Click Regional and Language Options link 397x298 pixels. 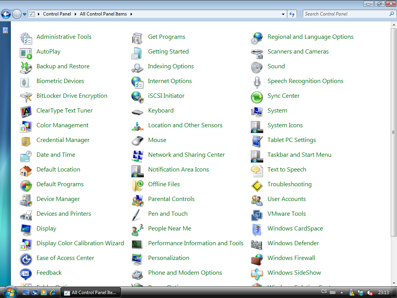pos(311,37)
